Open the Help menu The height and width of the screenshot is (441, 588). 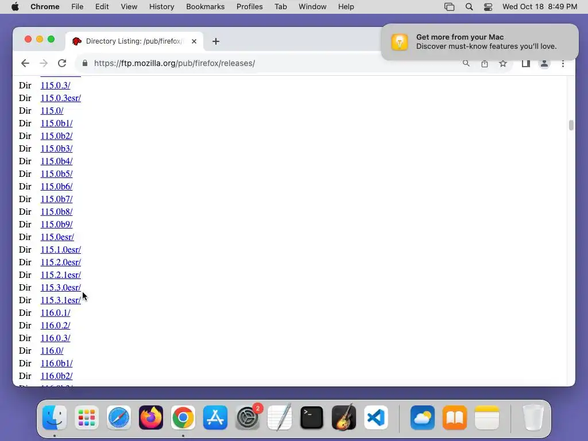tap(346, 7)
